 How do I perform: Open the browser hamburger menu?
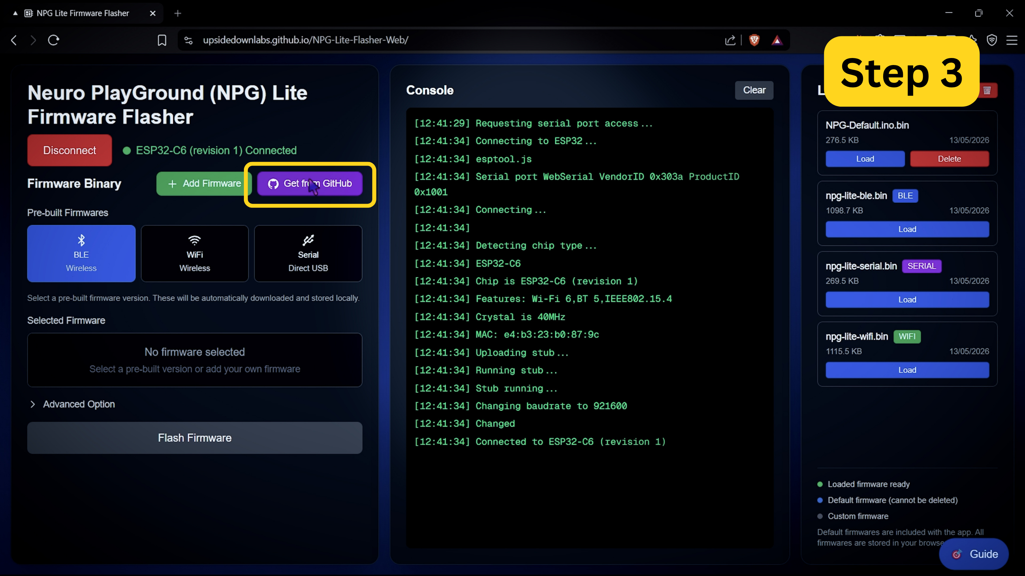click(x=1011, y=40)
